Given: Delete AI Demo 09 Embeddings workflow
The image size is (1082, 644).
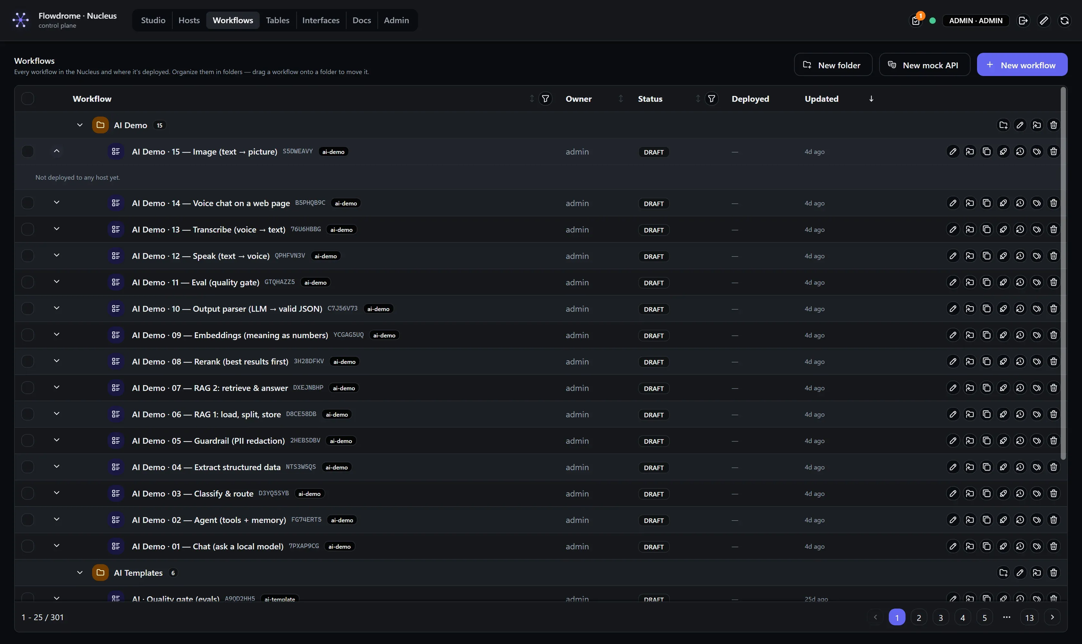Looking at the screenshot, I should (1053, 335).
